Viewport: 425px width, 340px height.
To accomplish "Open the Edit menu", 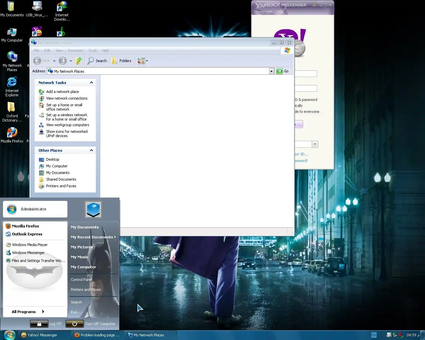I will (x=47, y=50).
